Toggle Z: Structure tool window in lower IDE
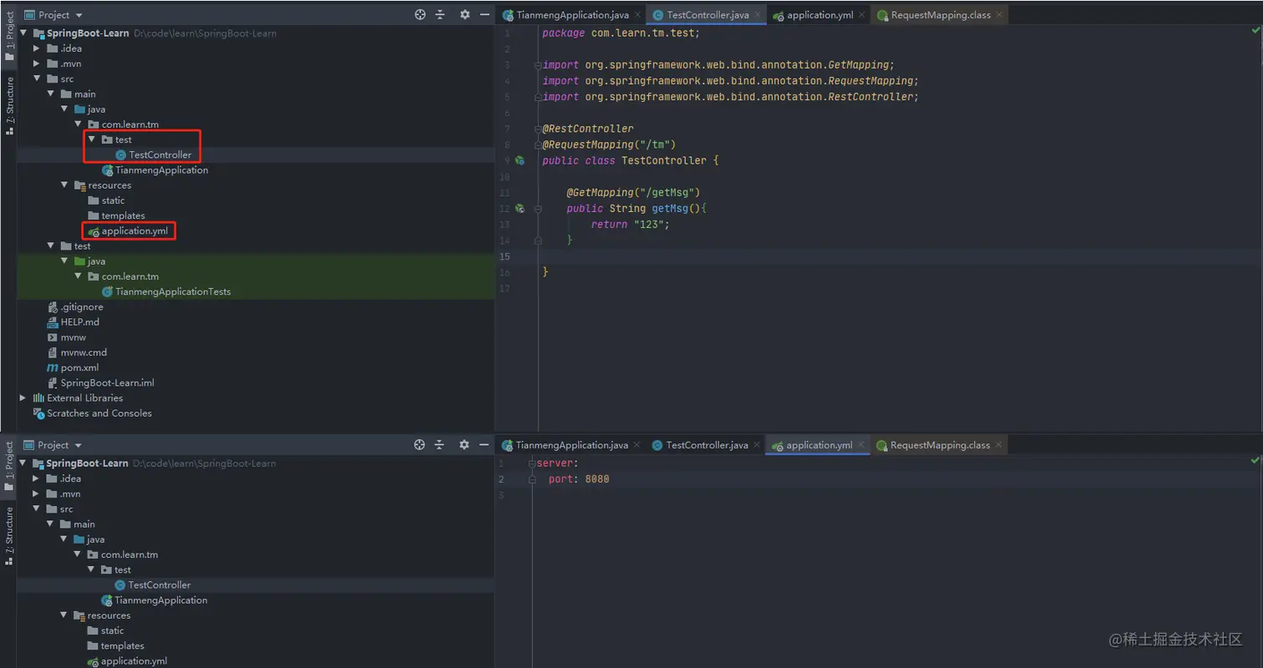The width and height of the screenshot is (1263, 668). pyautogui.click(x=9, y=536)
